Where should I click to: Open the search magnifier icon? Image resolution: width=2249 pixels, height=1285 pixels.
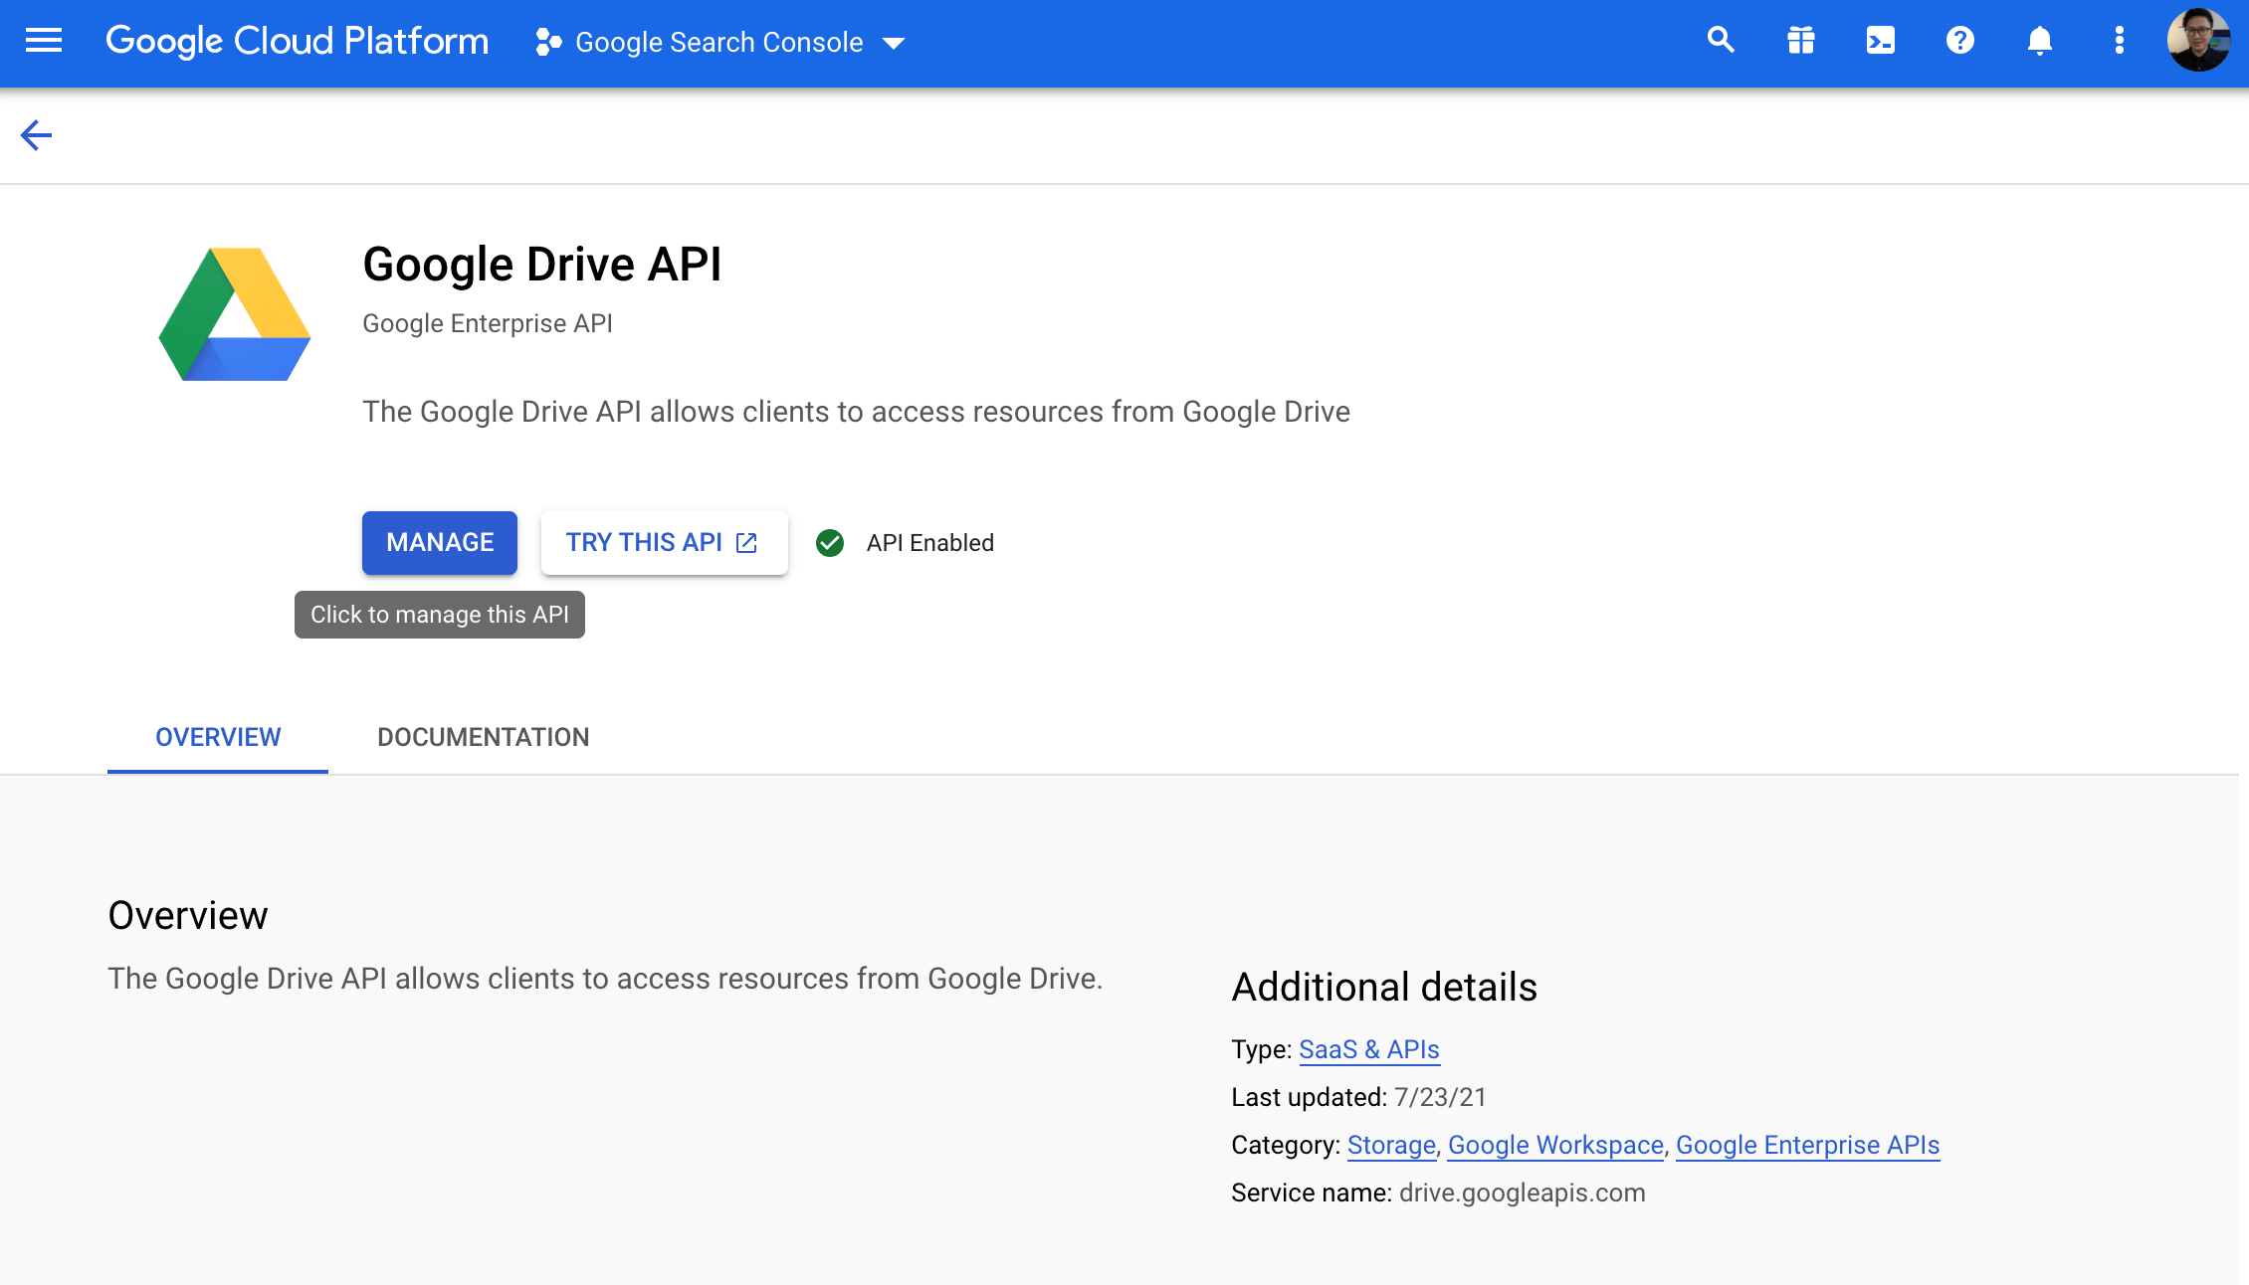coord(1721,41)
